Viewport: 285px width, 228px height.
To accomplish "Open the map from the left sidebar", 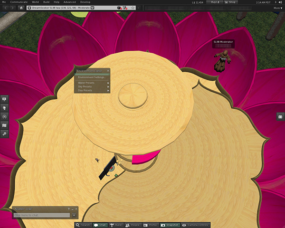I will click(x=5, y=125).
